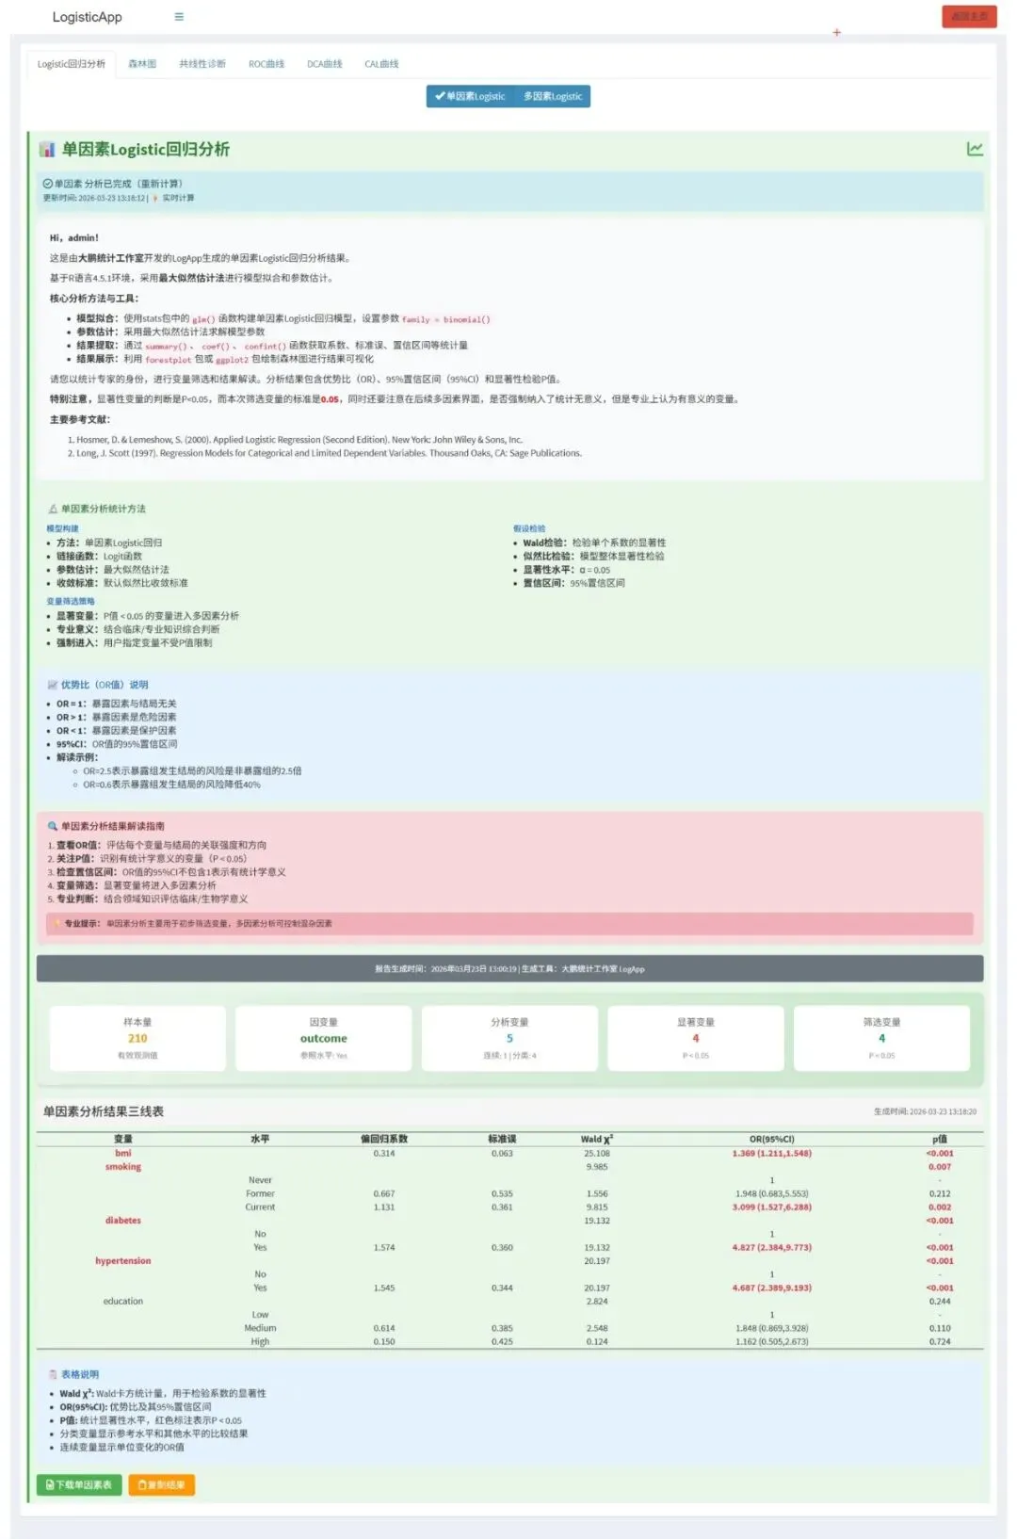Viewport: 1017px width, 1539px height.
Task: Switch to the 森林图 tab
Action: point(142,64)
